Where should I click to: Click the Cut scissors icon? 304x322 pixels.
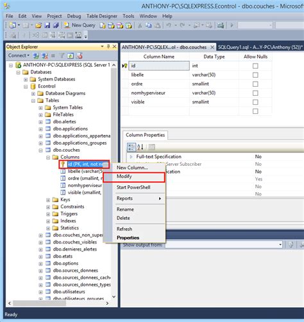[x=140, y=25]
